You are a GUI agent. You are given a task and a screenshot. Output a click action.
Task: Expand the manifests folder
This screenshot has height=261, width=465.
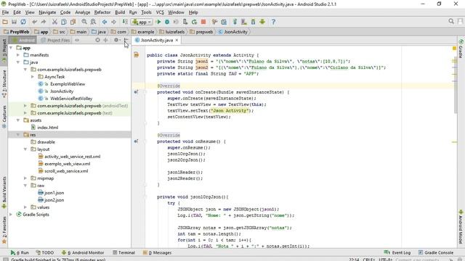18,55
